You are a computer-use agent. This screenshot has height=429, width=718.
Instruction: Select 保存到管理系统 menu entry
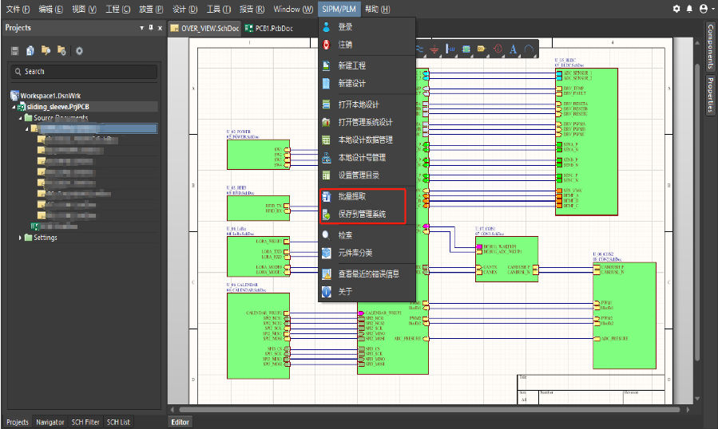361,214
